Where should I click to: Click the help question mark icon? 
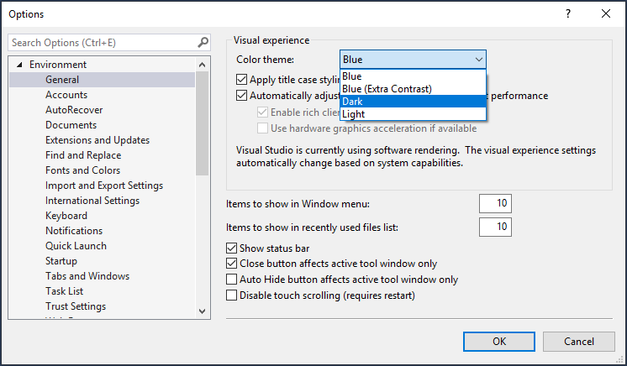tap(568, 13)
